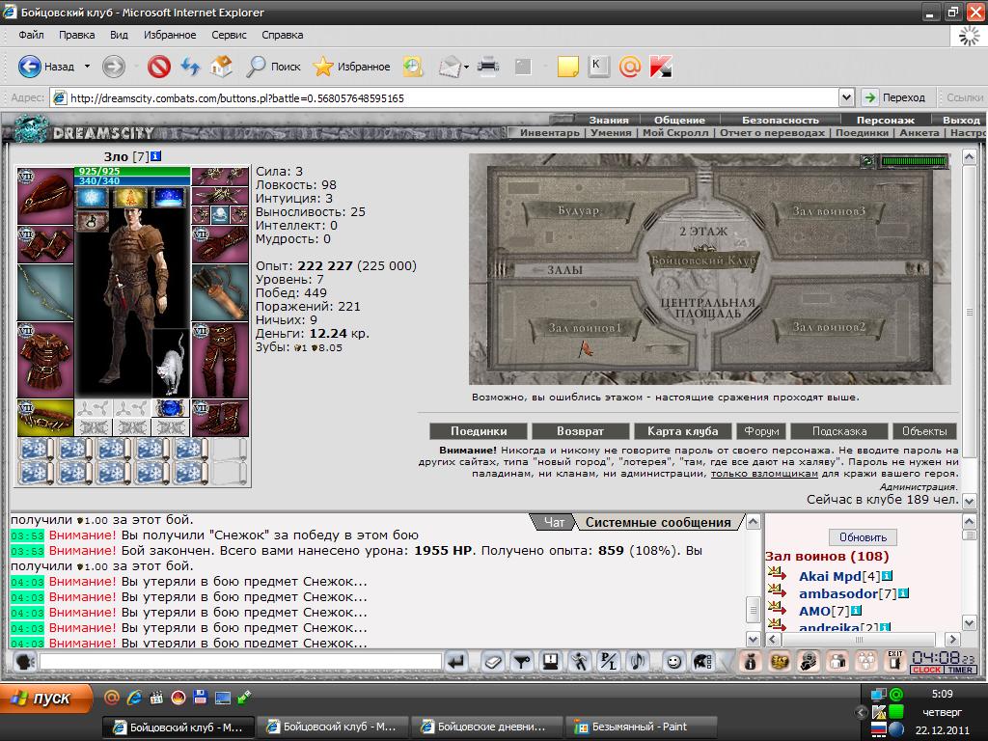Click the send message arrow icon
Image resolution: width=988 pixels, height=741 pixels.
click(x=456, y=661)
